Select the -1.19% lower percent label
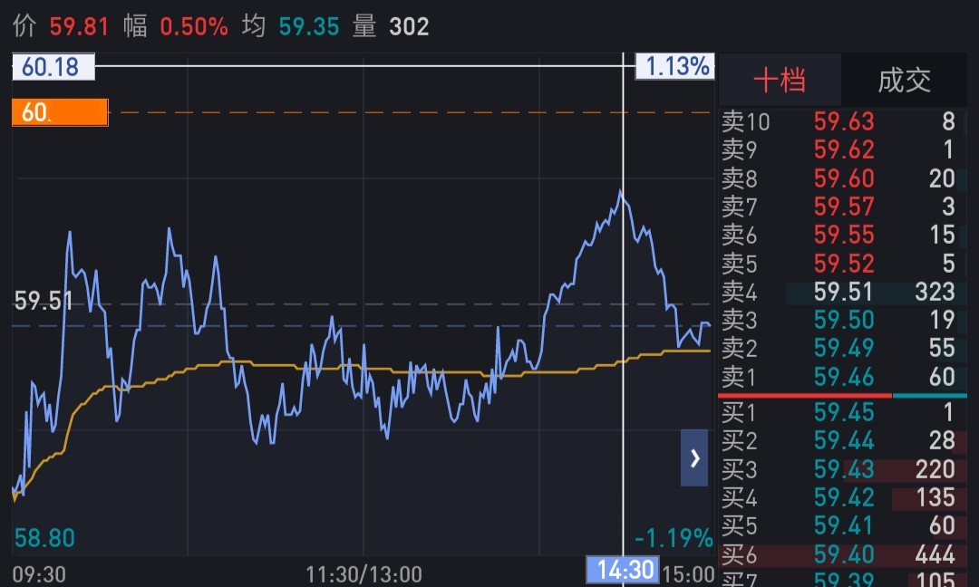Screen dimensions: 979x587 (674, 538)
